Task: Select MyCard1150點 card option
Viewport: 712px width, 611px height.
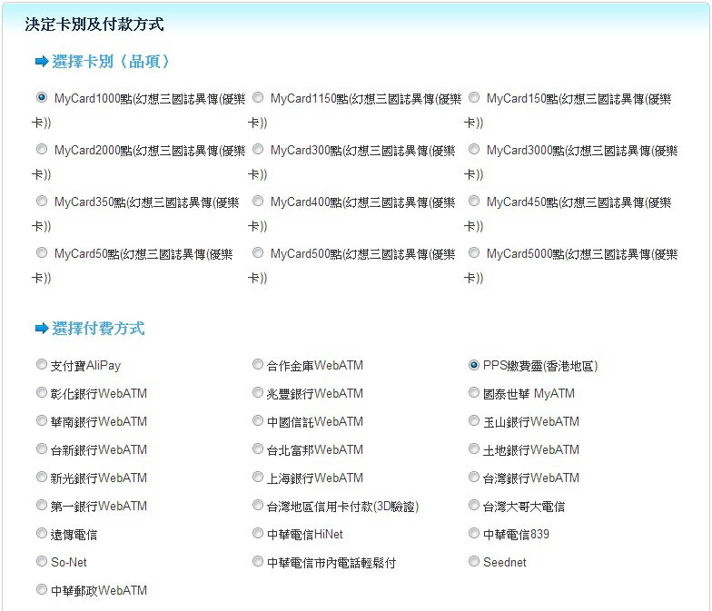Action: [258, 98]
